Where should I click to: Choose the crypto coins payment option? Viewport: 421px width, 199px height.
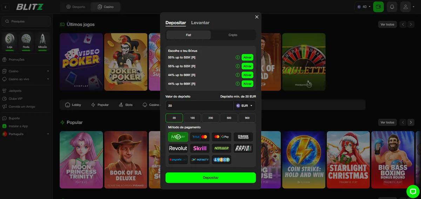(222, 160)
